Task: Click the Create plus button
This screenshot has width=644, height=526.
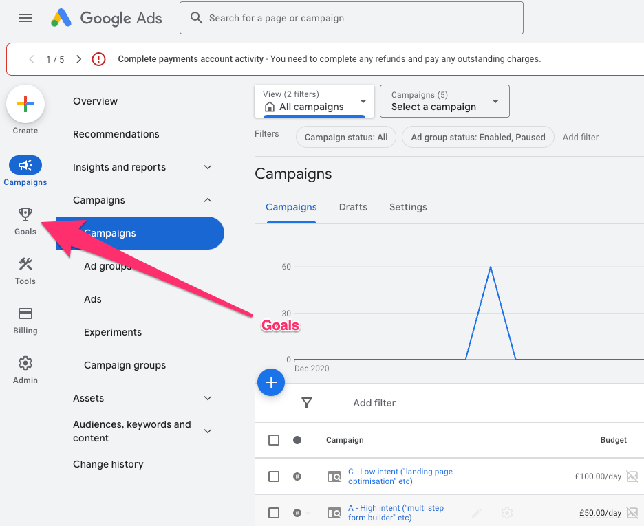Action: click(25, 104)
